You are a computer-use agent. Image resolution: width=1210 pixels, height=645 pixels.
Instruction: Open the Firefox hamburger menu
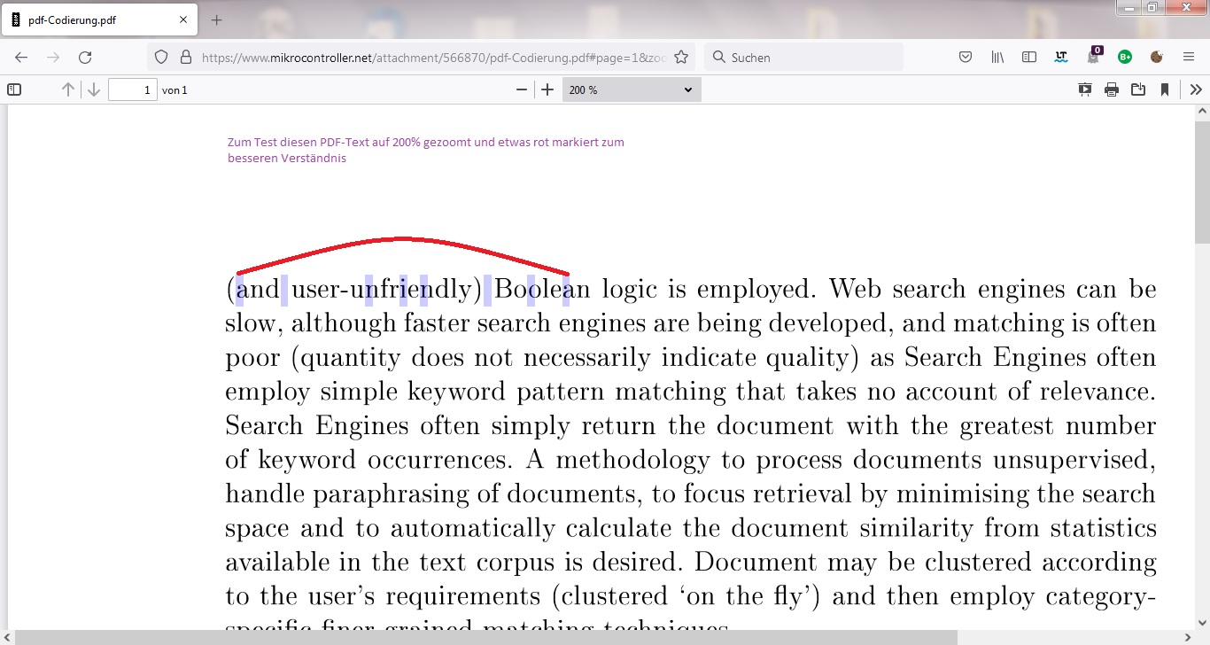tap(1189, 57)
